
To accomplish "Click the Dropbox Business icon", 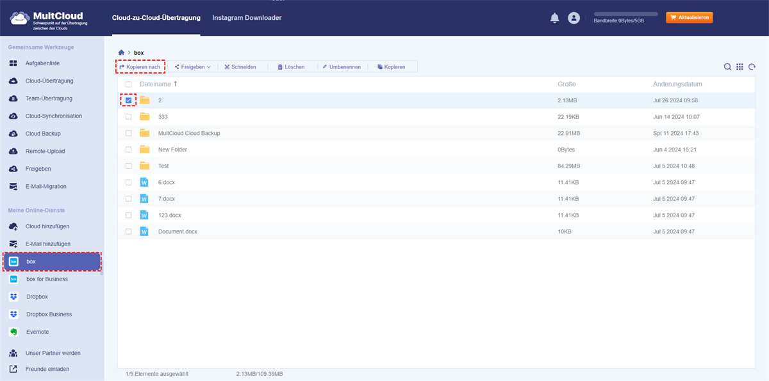I will (13, 315).
